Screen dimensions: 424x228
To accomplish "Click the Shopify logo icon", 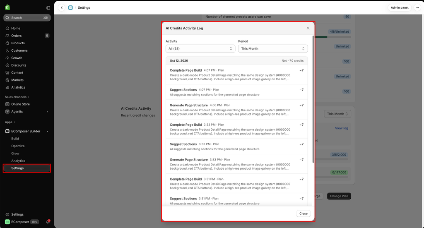I will [7, 7].
